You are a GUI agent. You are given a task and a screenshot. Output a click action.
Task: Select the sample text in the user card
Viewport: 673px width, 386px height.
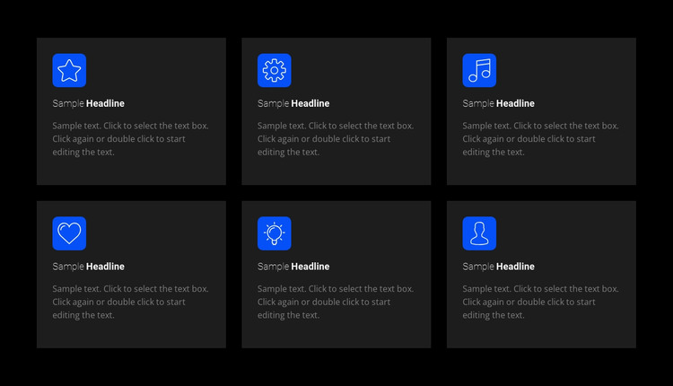pyautogui.click(x=541, y=302)
